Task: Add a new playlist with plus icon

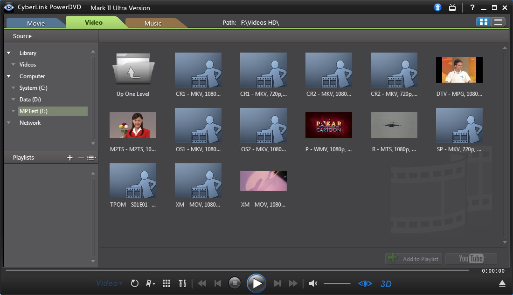Action: click(x=69, y=158)
